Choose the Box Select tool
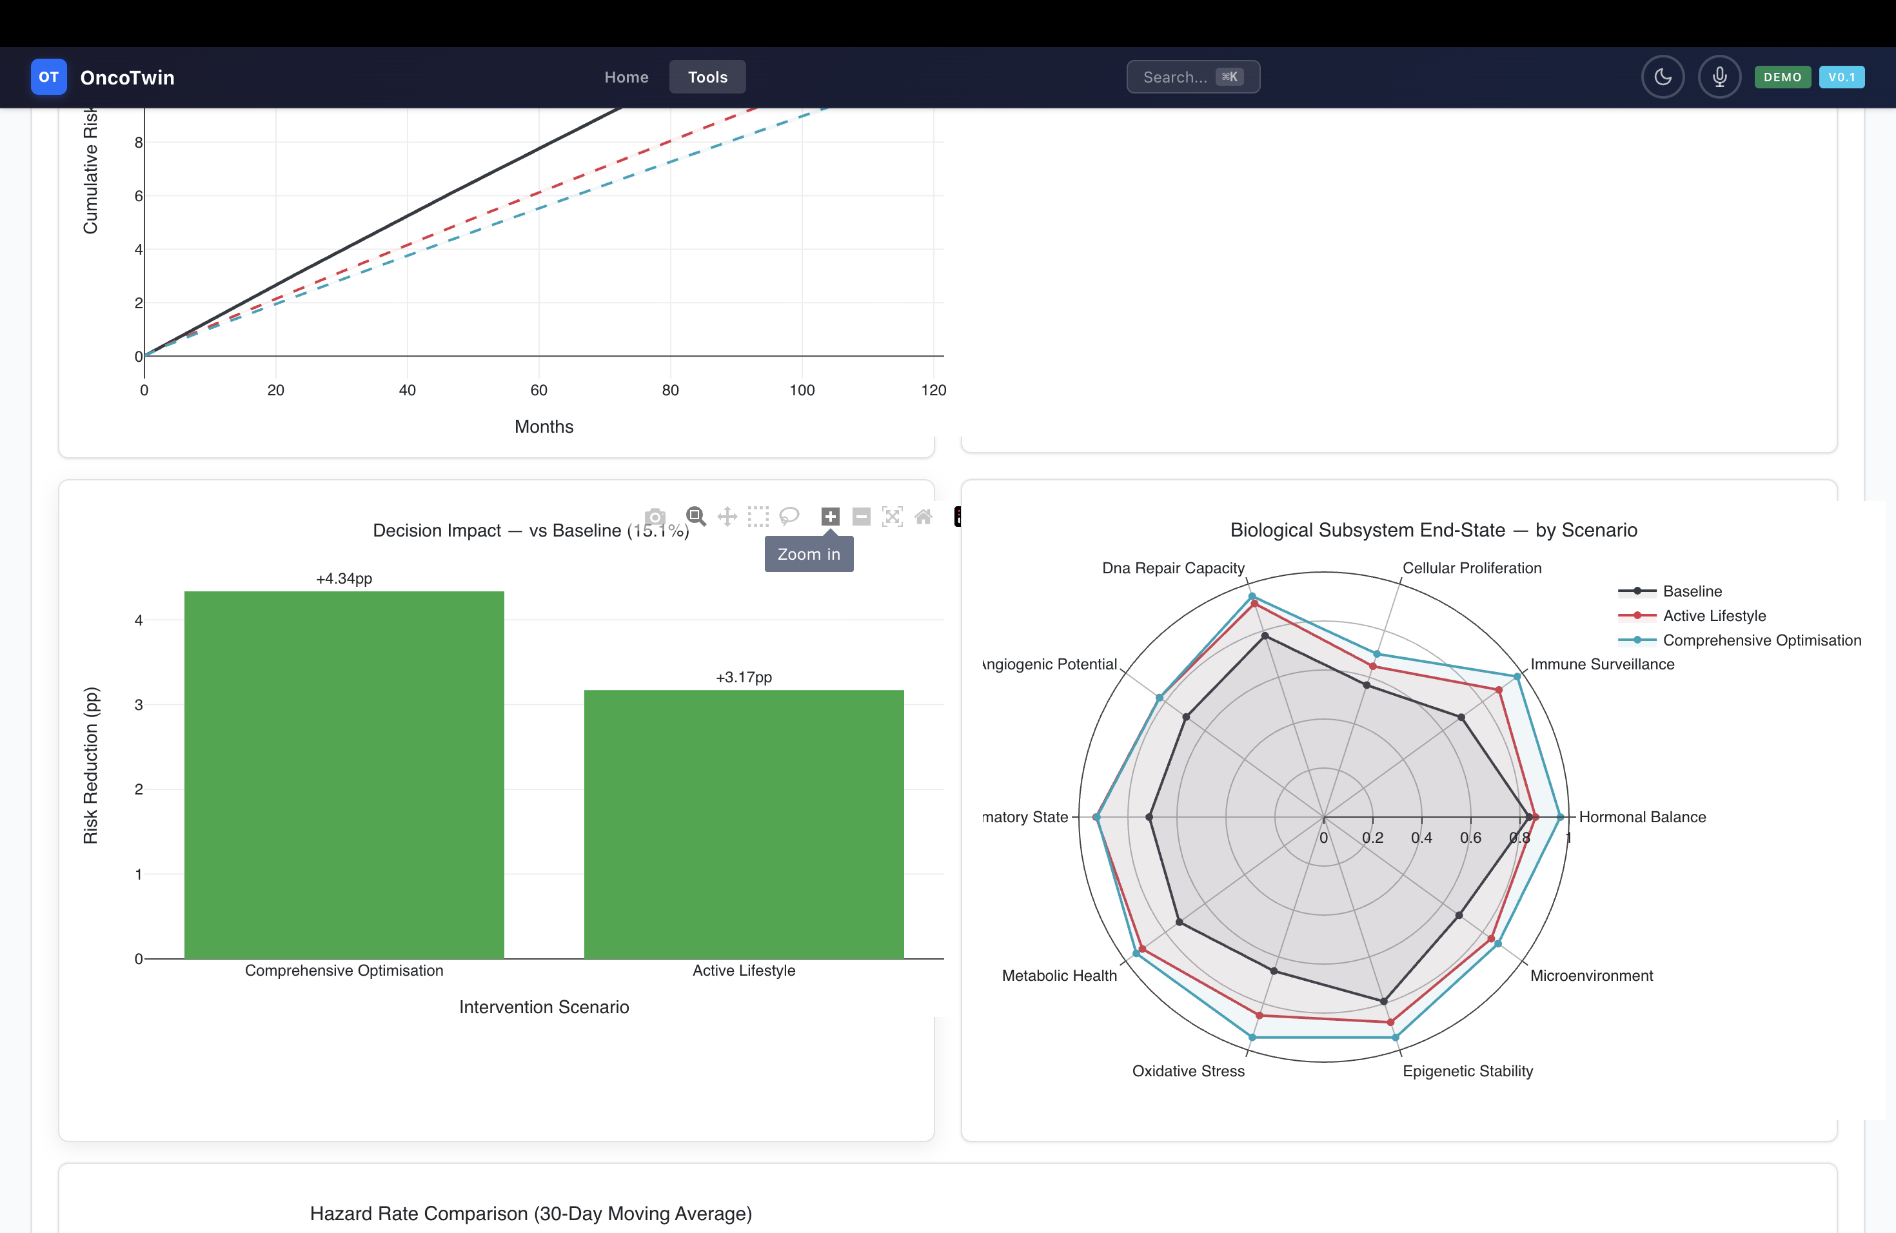Screen dimensions: 1896x1233 (758, 517)
